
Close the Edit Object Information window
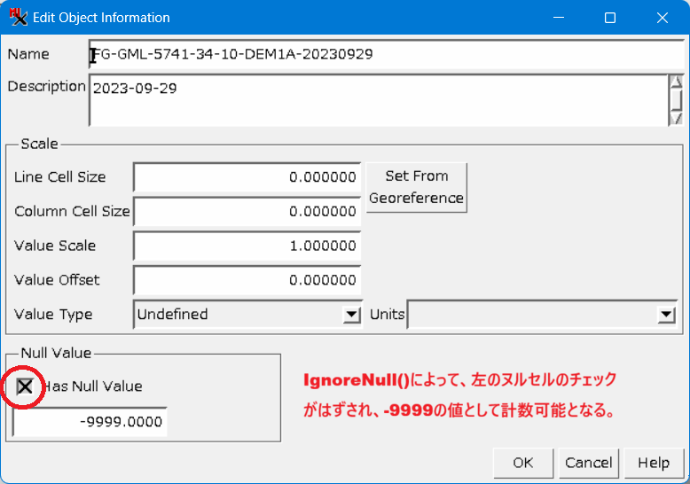coord(662,18)
